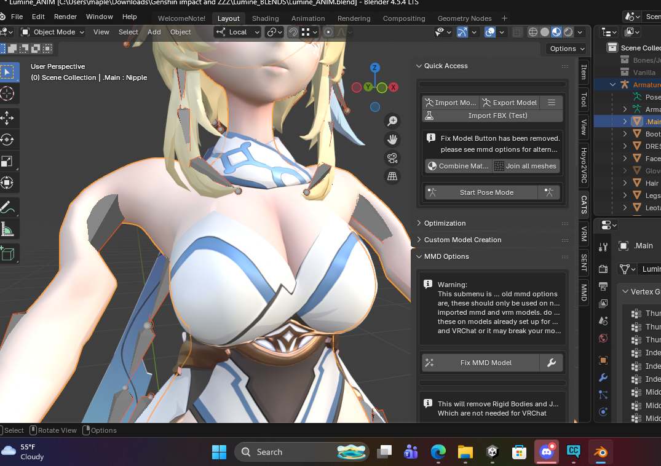
Task: Click the pose icon right of Start Pose Mode
Action: 549,192
